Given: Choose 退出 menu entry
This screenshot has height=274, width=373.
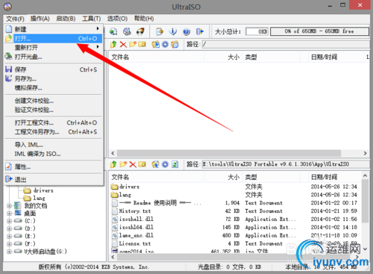Looking at the screenshot, I should [x=53, y=179].
